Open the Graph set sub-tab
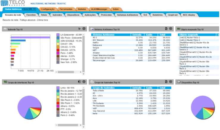The image size is (220, 130). pos(173,15)
